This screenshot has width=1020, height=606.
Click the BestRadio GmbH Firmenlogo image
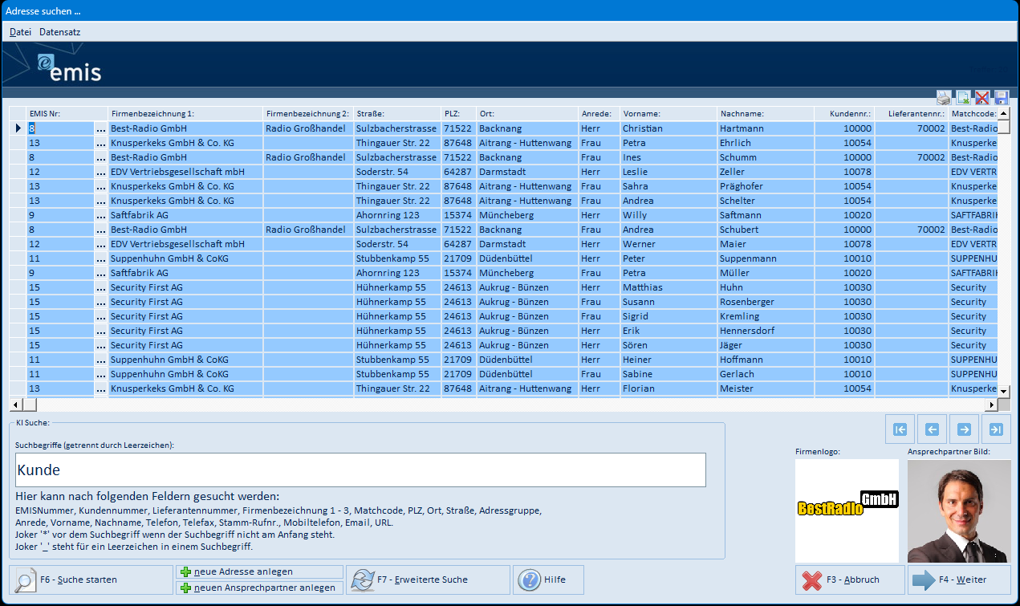pos(847,510)
